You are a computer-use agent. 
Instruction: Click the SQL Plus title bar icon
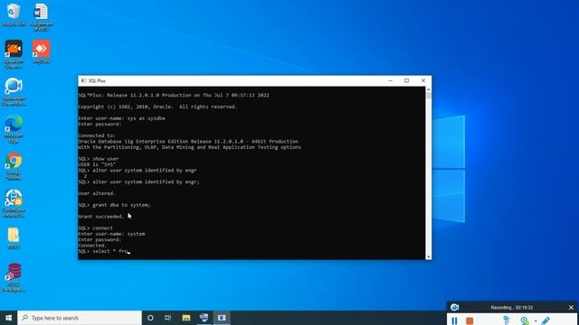84,80
